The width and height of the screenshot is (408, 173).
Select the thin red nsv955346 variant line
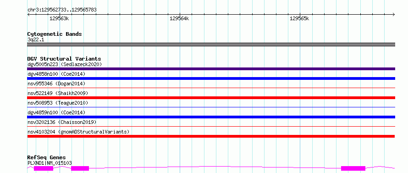[x=211, y=88]
